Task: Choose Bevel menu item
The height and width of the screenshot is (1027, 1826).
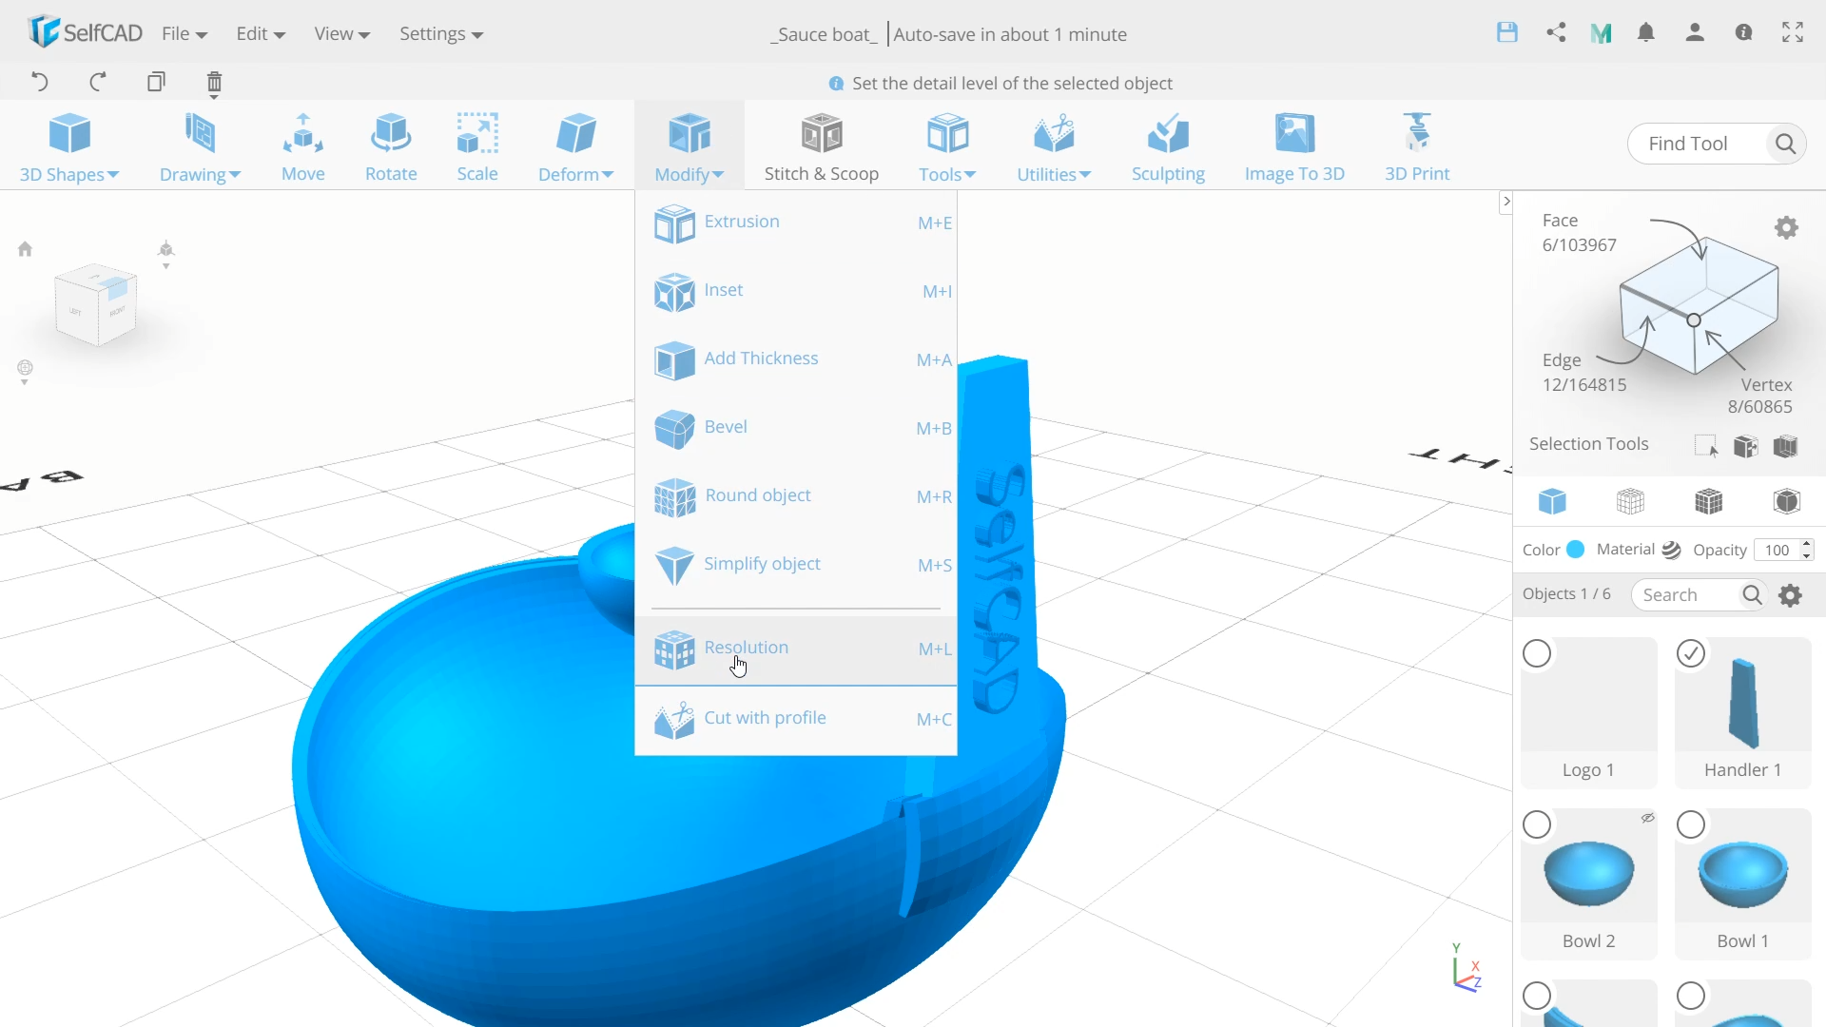Action: [796, 429]
